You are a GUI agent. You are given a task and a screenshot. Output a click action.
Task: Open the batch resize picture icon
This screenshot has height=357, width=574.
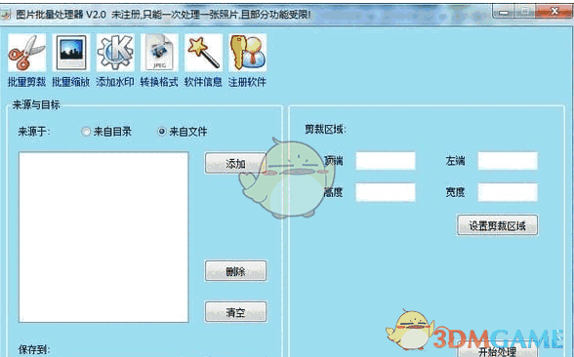[71, 53]
